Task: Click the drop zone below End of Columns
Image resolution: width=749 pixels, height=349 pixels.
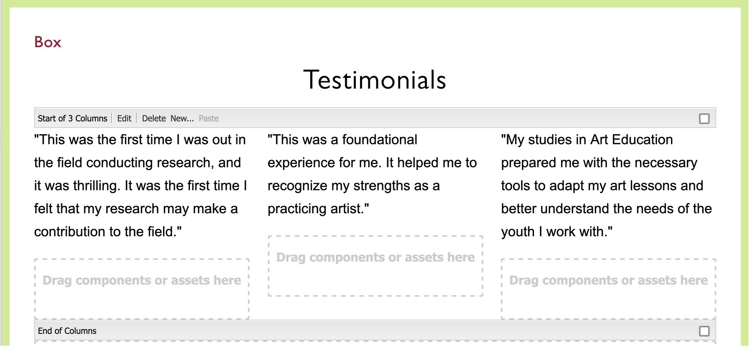Action: coord(375,344)
